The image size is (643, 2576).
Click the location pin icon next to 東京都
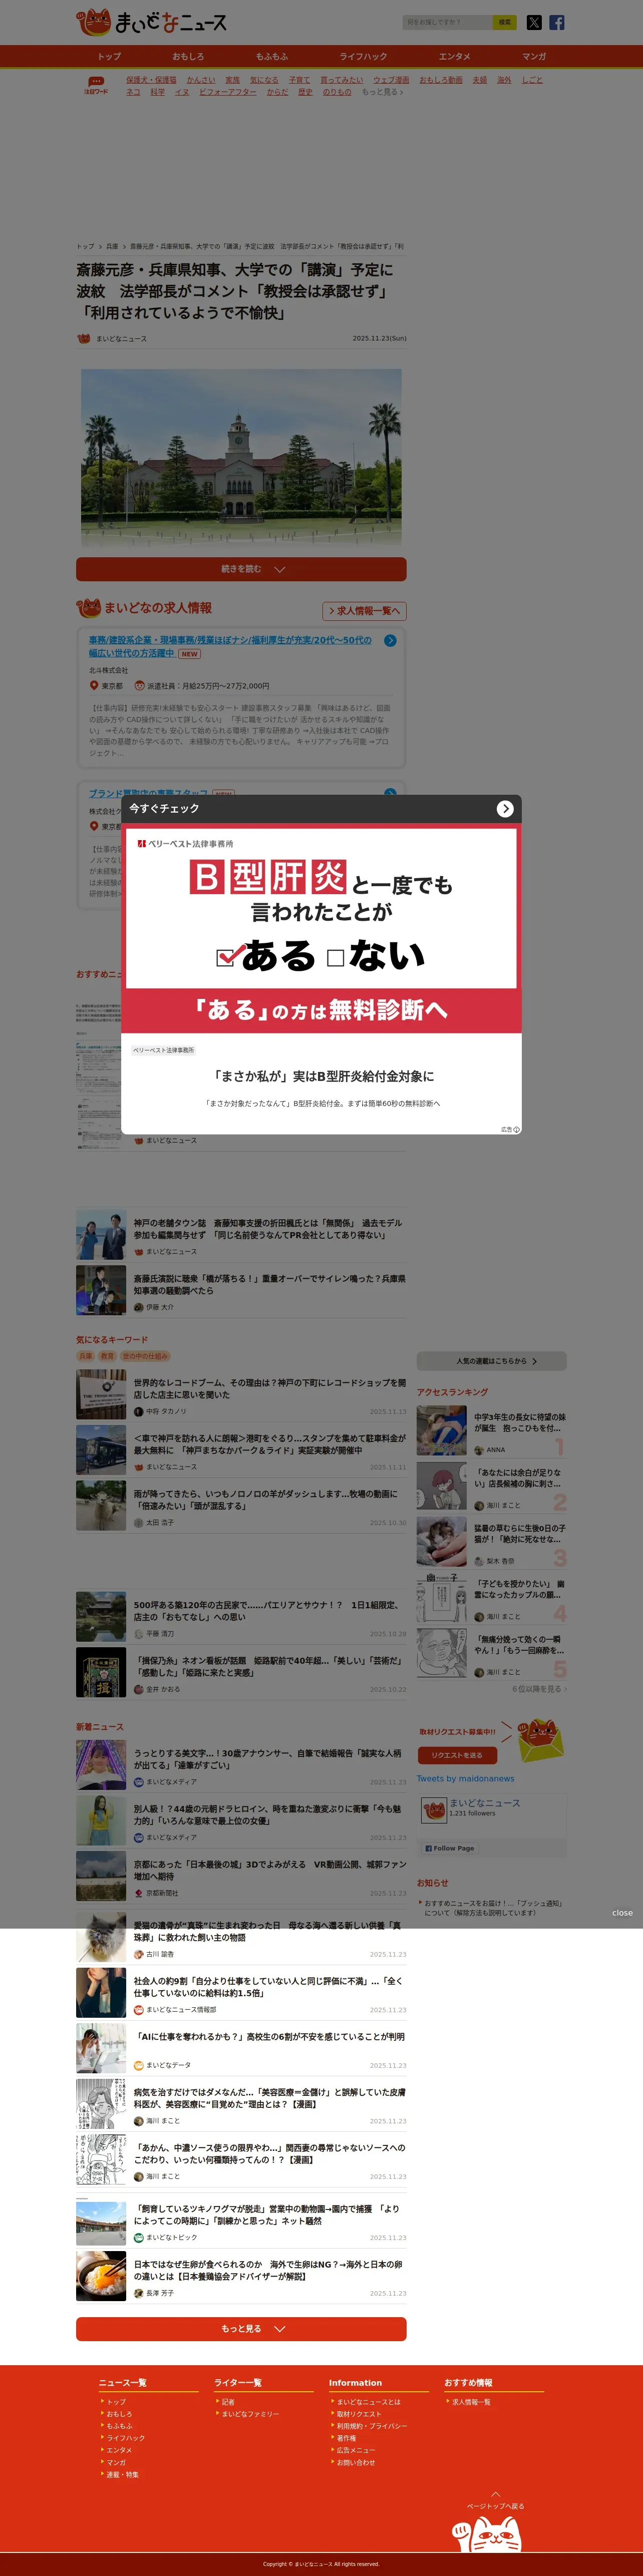(x=94, y=686)
